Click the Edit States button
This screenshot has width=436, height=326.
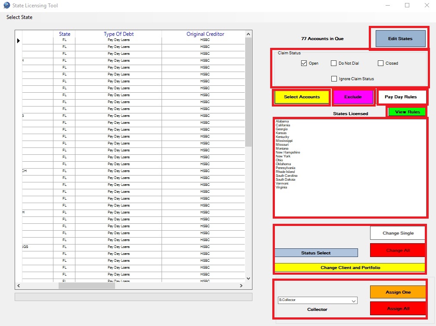tap(399, 38)
